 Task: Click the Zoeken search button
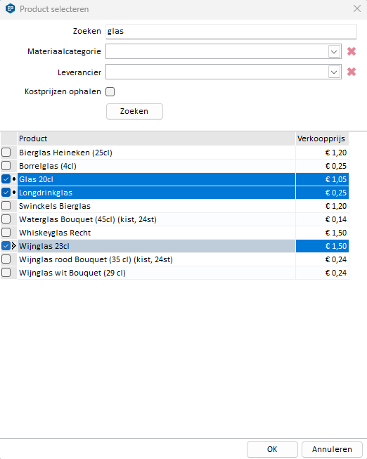(x=134, y=111)
